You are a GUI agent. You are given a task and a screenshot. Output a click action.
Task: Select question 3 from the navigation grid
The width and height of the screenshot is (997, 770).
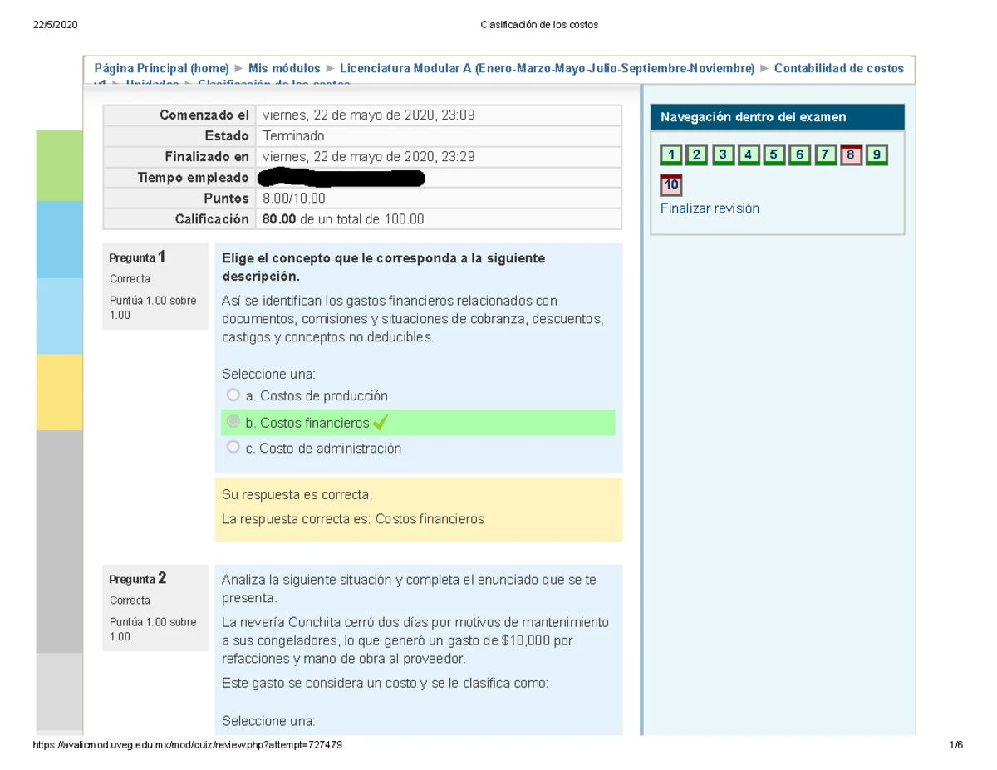click(x=722, y=154)
